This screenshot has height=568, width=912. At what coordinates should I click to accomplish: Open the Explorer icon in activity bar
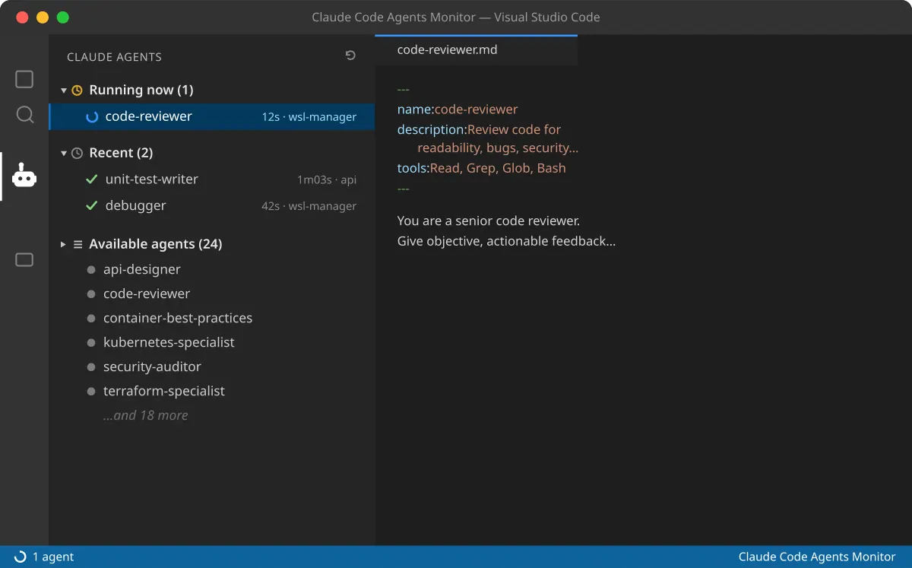click(24, 79)
